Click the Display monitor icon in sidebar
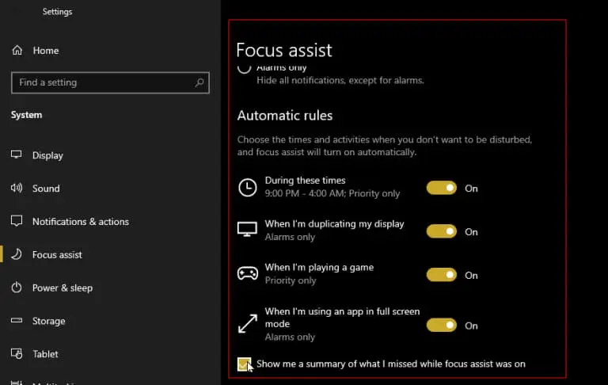 (x=17, y=154)
